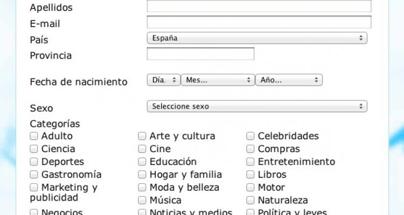This screenshot has height=215, width=404.
Task: Check the Adulto category checkbox
Action: (x=34, y=136)
